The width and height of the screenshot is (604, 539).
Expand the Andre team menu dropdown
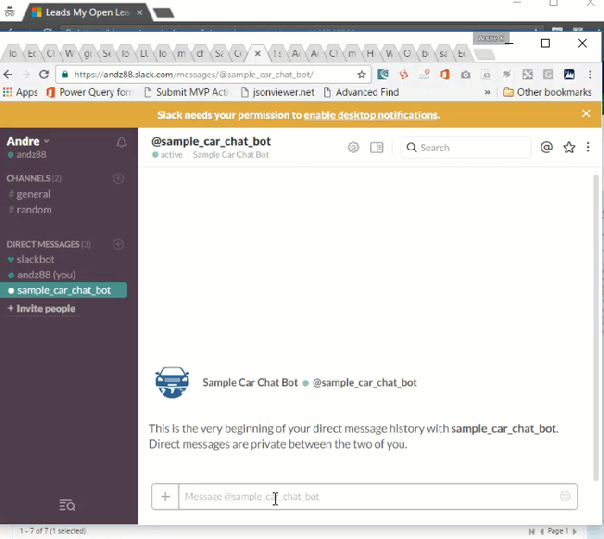[x=28, y=141]
